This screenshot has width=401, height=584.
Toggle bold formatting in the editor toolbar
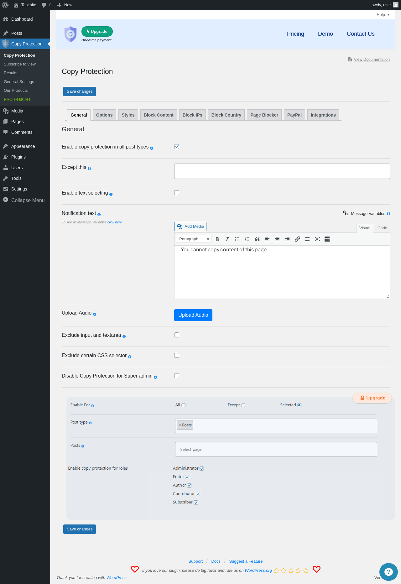217,239
